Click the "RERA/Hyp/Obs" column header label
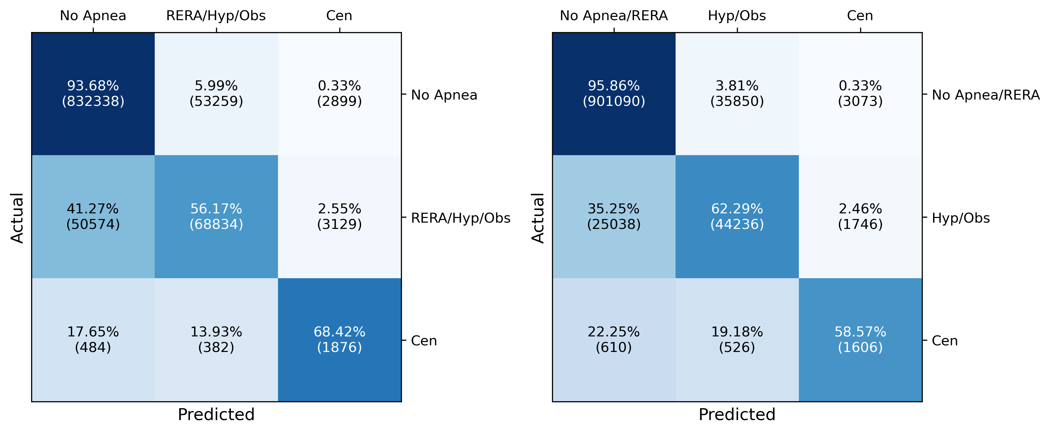Image resolution: width=1050 pixels, height=433 pixels. (216, 16)
